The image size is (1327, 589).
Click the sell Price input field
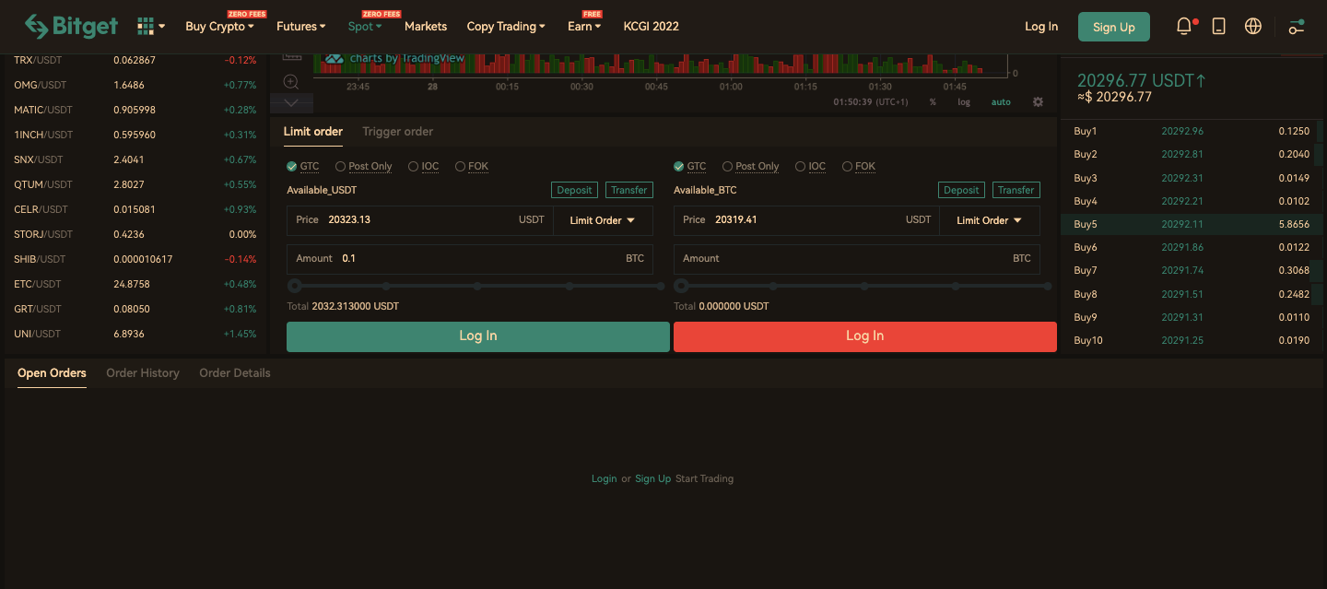(x=807, y=220)
